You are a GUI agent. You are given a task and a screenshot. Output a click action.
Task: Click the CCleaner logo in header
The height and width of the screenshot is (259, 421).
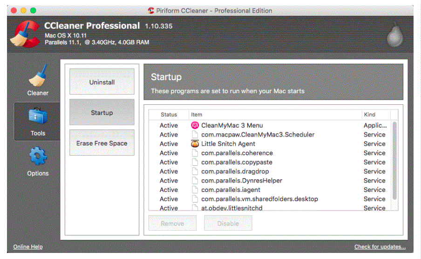25,34
